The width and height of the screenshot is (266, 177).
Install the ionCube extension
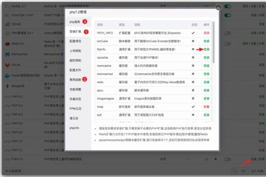click(207, 41)
